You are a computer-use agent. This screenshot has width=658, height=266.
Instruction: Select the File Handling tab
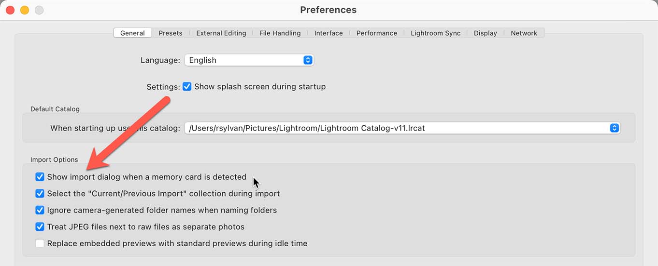280,33
